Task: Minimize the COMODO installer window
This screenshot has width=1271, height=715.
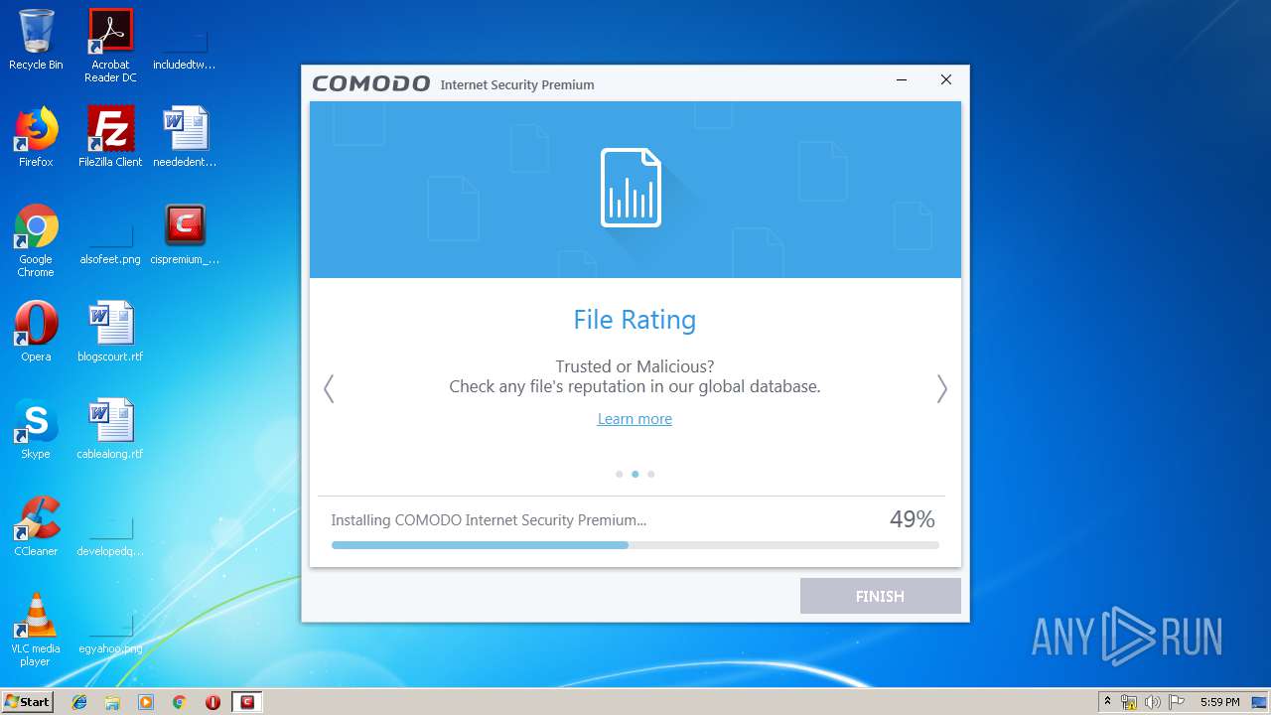Action: [x=902, y=80]
